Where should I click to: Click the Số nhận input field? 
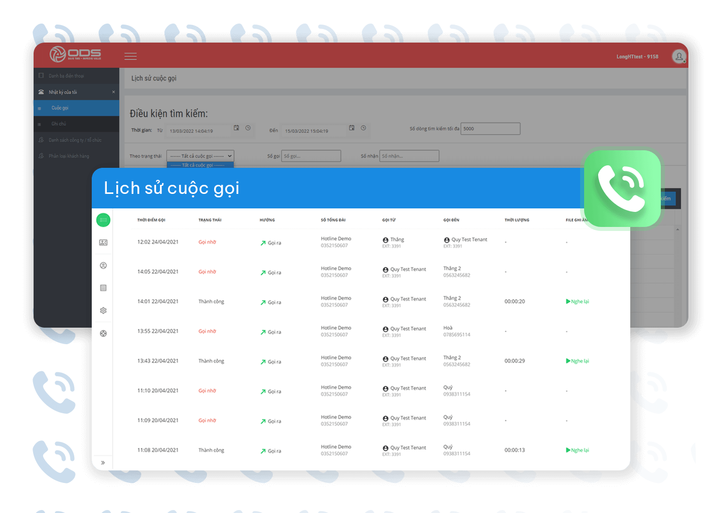(x=409, y=156)
